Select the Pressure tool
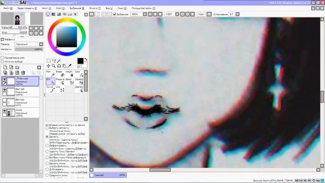Image resolution: width=325 pixels, height=183 pixels. tap(60, 81)
